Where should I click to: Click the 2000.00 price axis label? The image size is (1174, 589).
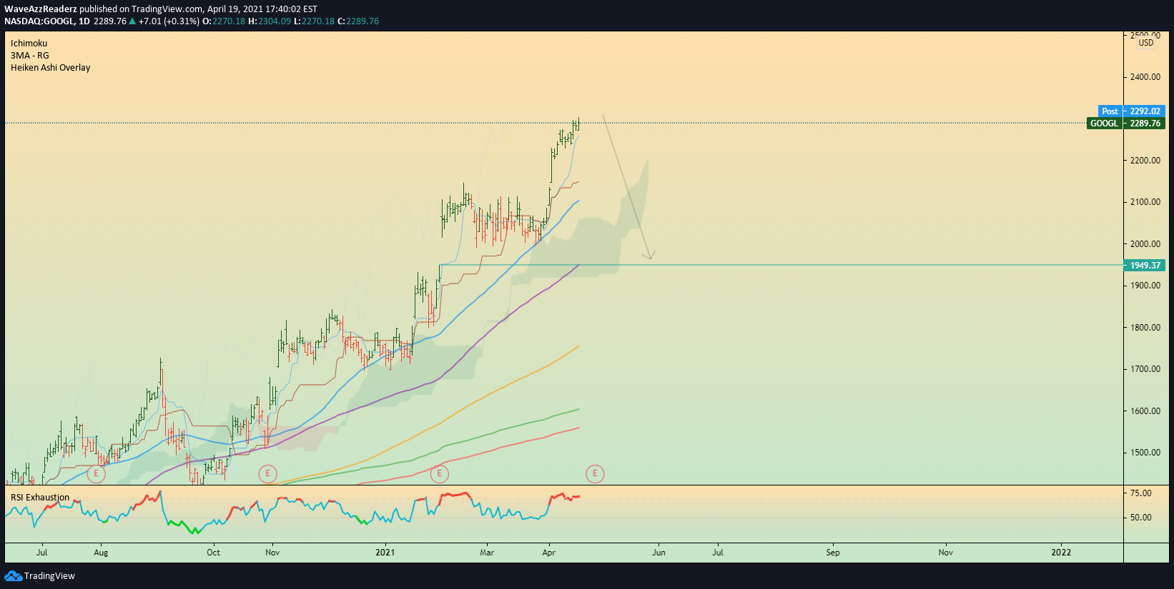[x=1145, y=244]
